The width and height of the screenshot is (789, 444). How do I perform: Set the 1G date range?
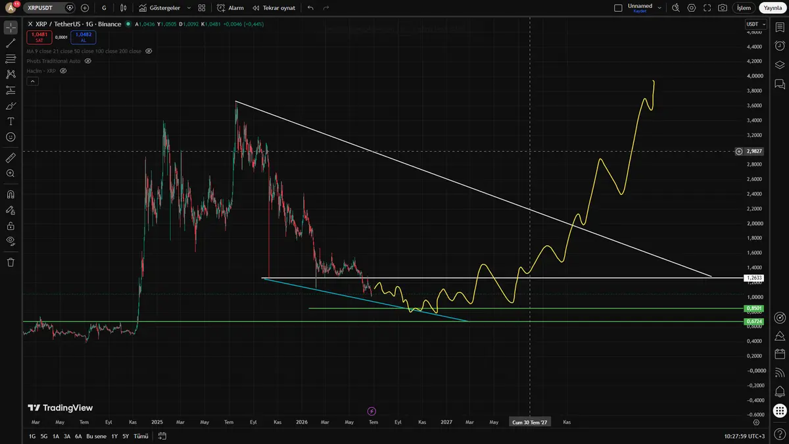pyautogui.click(x=32, y=436)
